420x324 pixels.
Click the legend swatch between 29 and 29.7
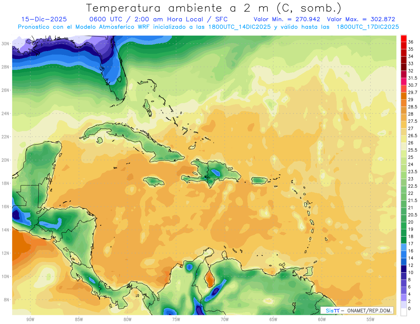(404, 96)
